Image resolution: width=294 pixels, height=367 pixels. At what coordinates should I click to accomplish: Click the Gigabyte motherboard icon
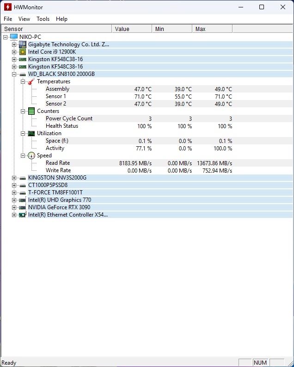coord(23,44)
